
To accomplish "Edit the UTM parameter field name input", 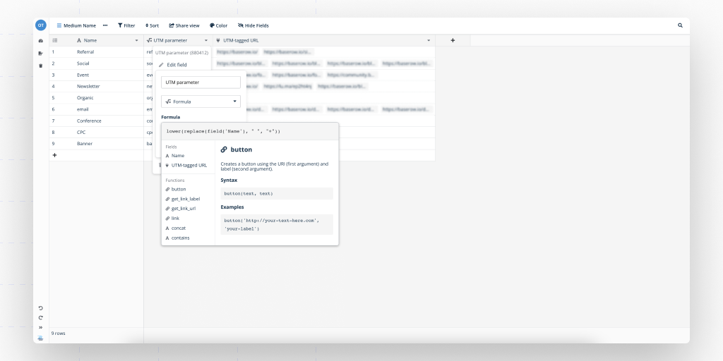I will coord(201,82).
